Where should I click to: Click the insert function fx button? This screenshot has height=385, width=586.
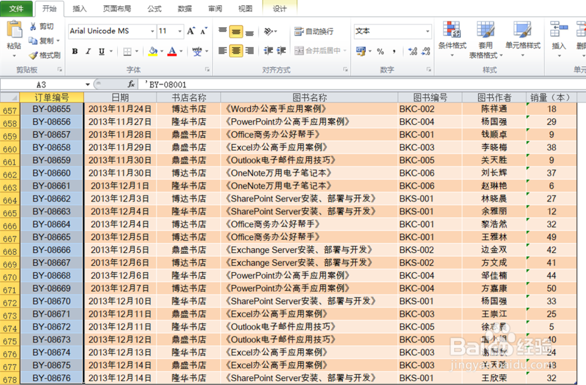pos(131,84)
